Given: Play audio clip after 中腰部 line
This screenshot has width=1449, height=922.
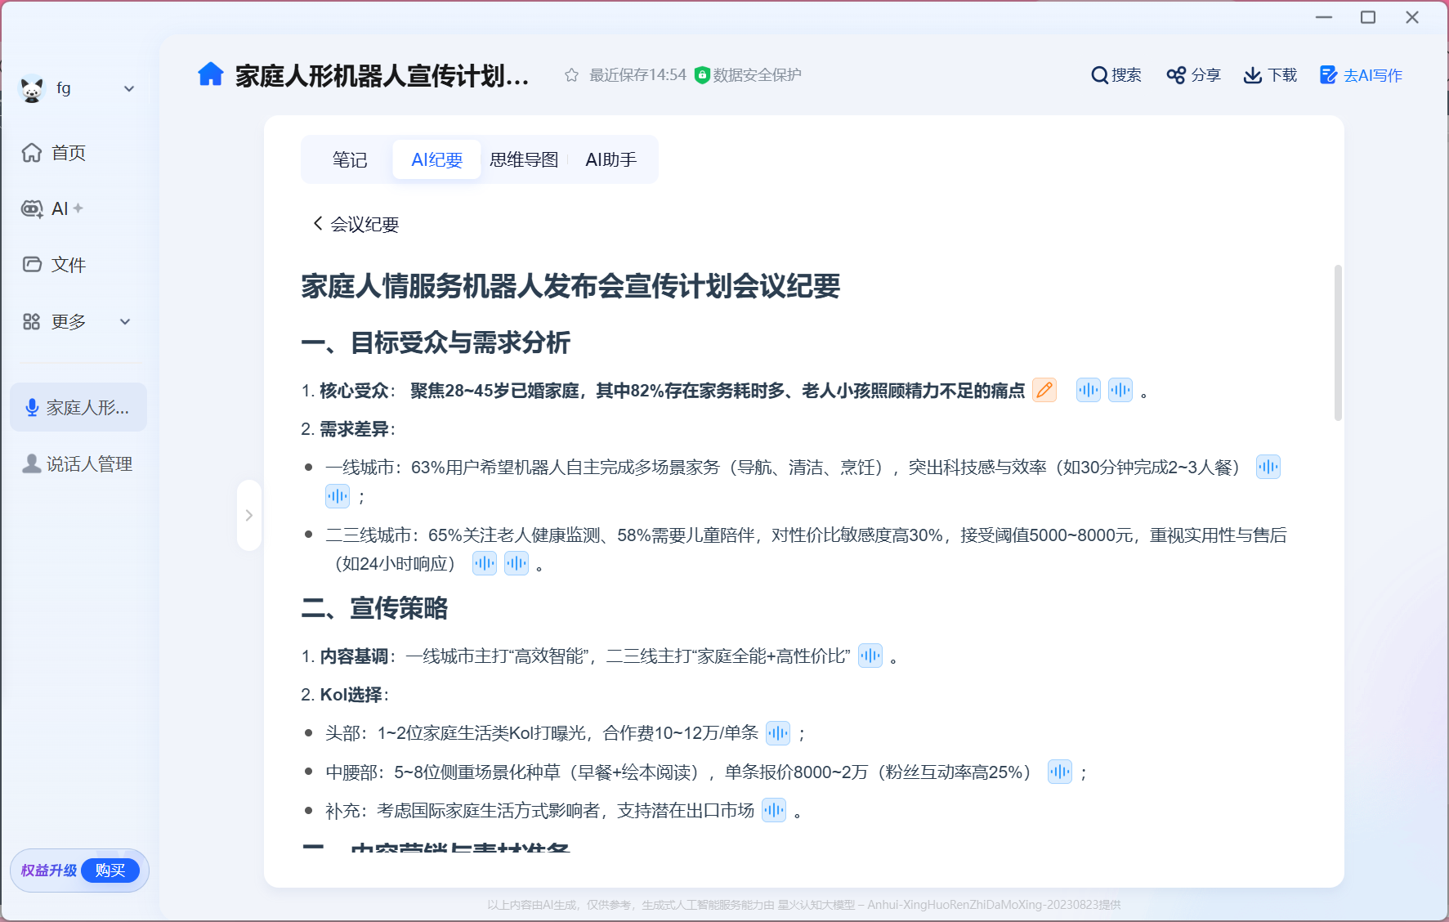Looking at the screenshot, I should (x=1059, y=772).
